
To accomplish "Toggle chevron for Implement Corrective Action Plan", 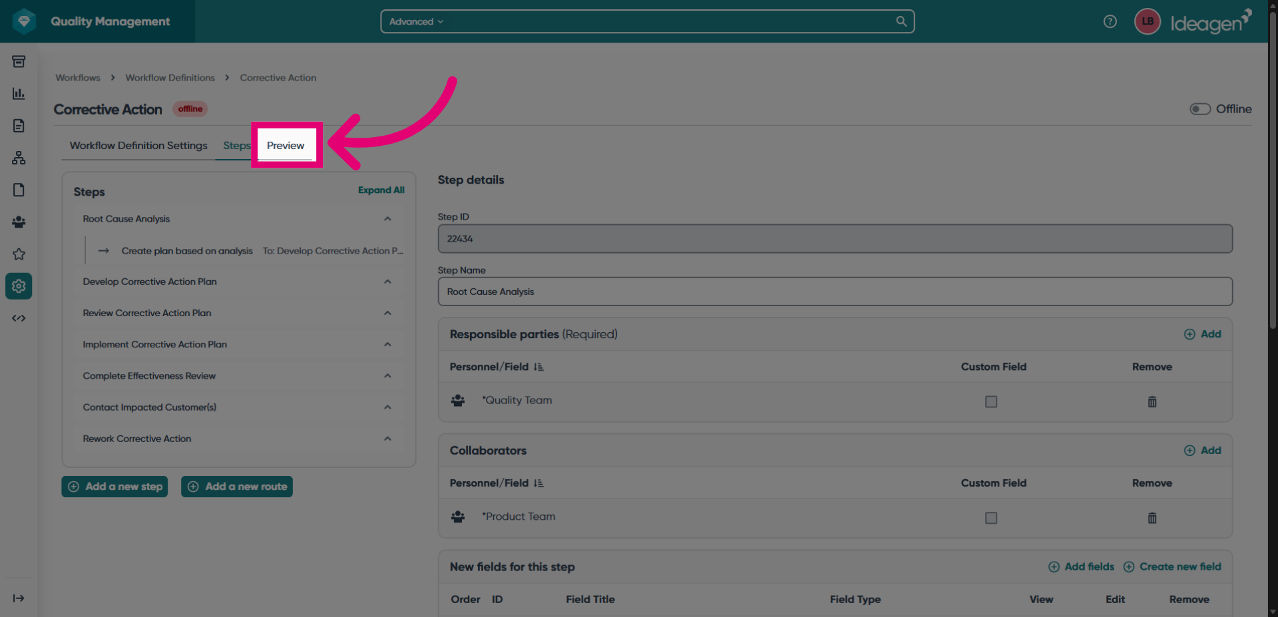I will [x=387, y=344].
